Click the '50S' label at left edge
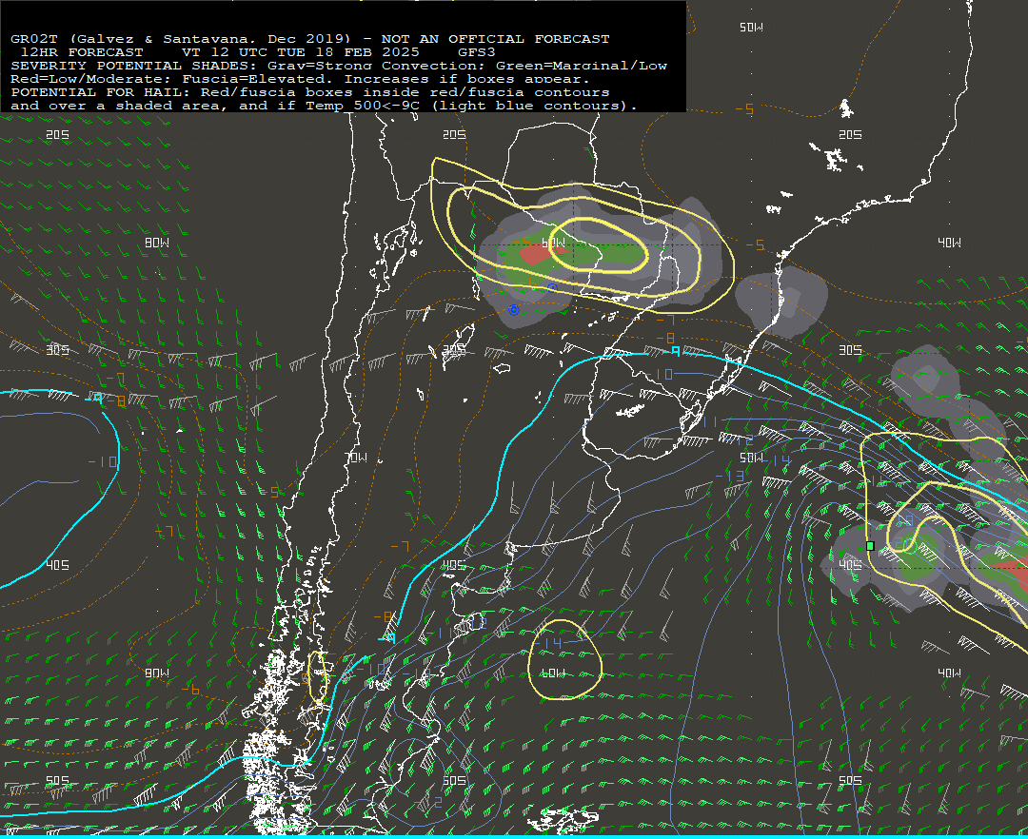The image size is (1028, 839). click(x=58, y=780)
